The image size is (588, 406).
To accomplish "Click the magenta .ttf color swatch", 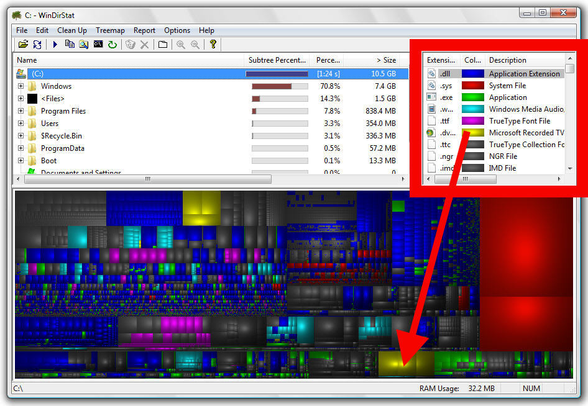I will (473, 120).
